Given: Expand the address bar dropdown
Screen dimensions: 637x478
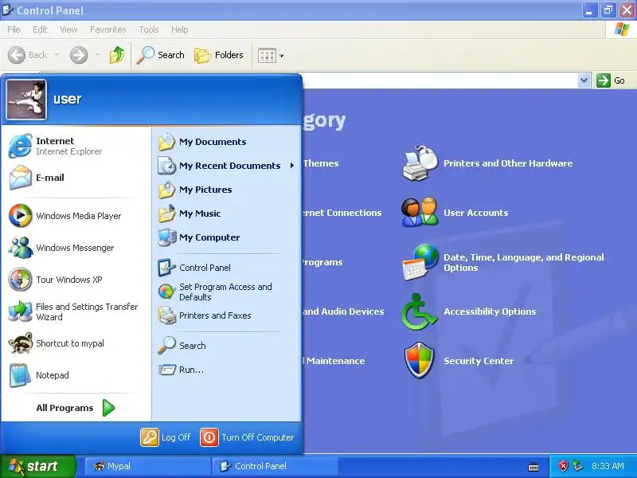Looking at the screenshot, I should coord(584,80).
